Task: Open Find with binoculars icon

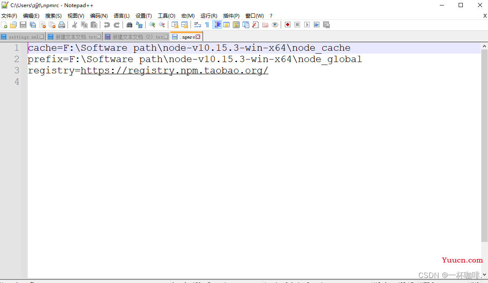Action: tap(130, 25)
